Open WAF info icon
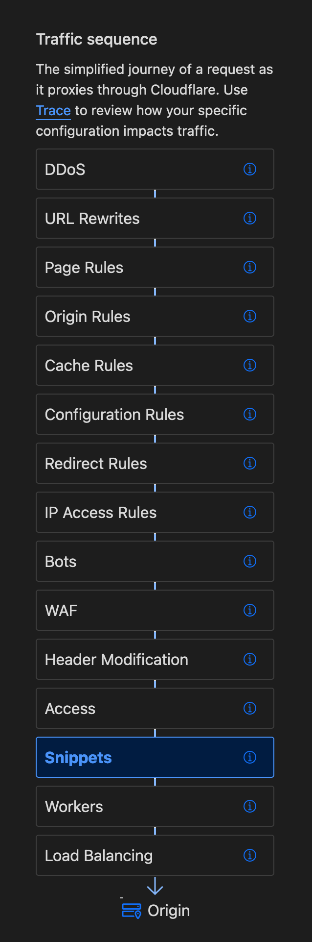 click(x=250, y=610)
